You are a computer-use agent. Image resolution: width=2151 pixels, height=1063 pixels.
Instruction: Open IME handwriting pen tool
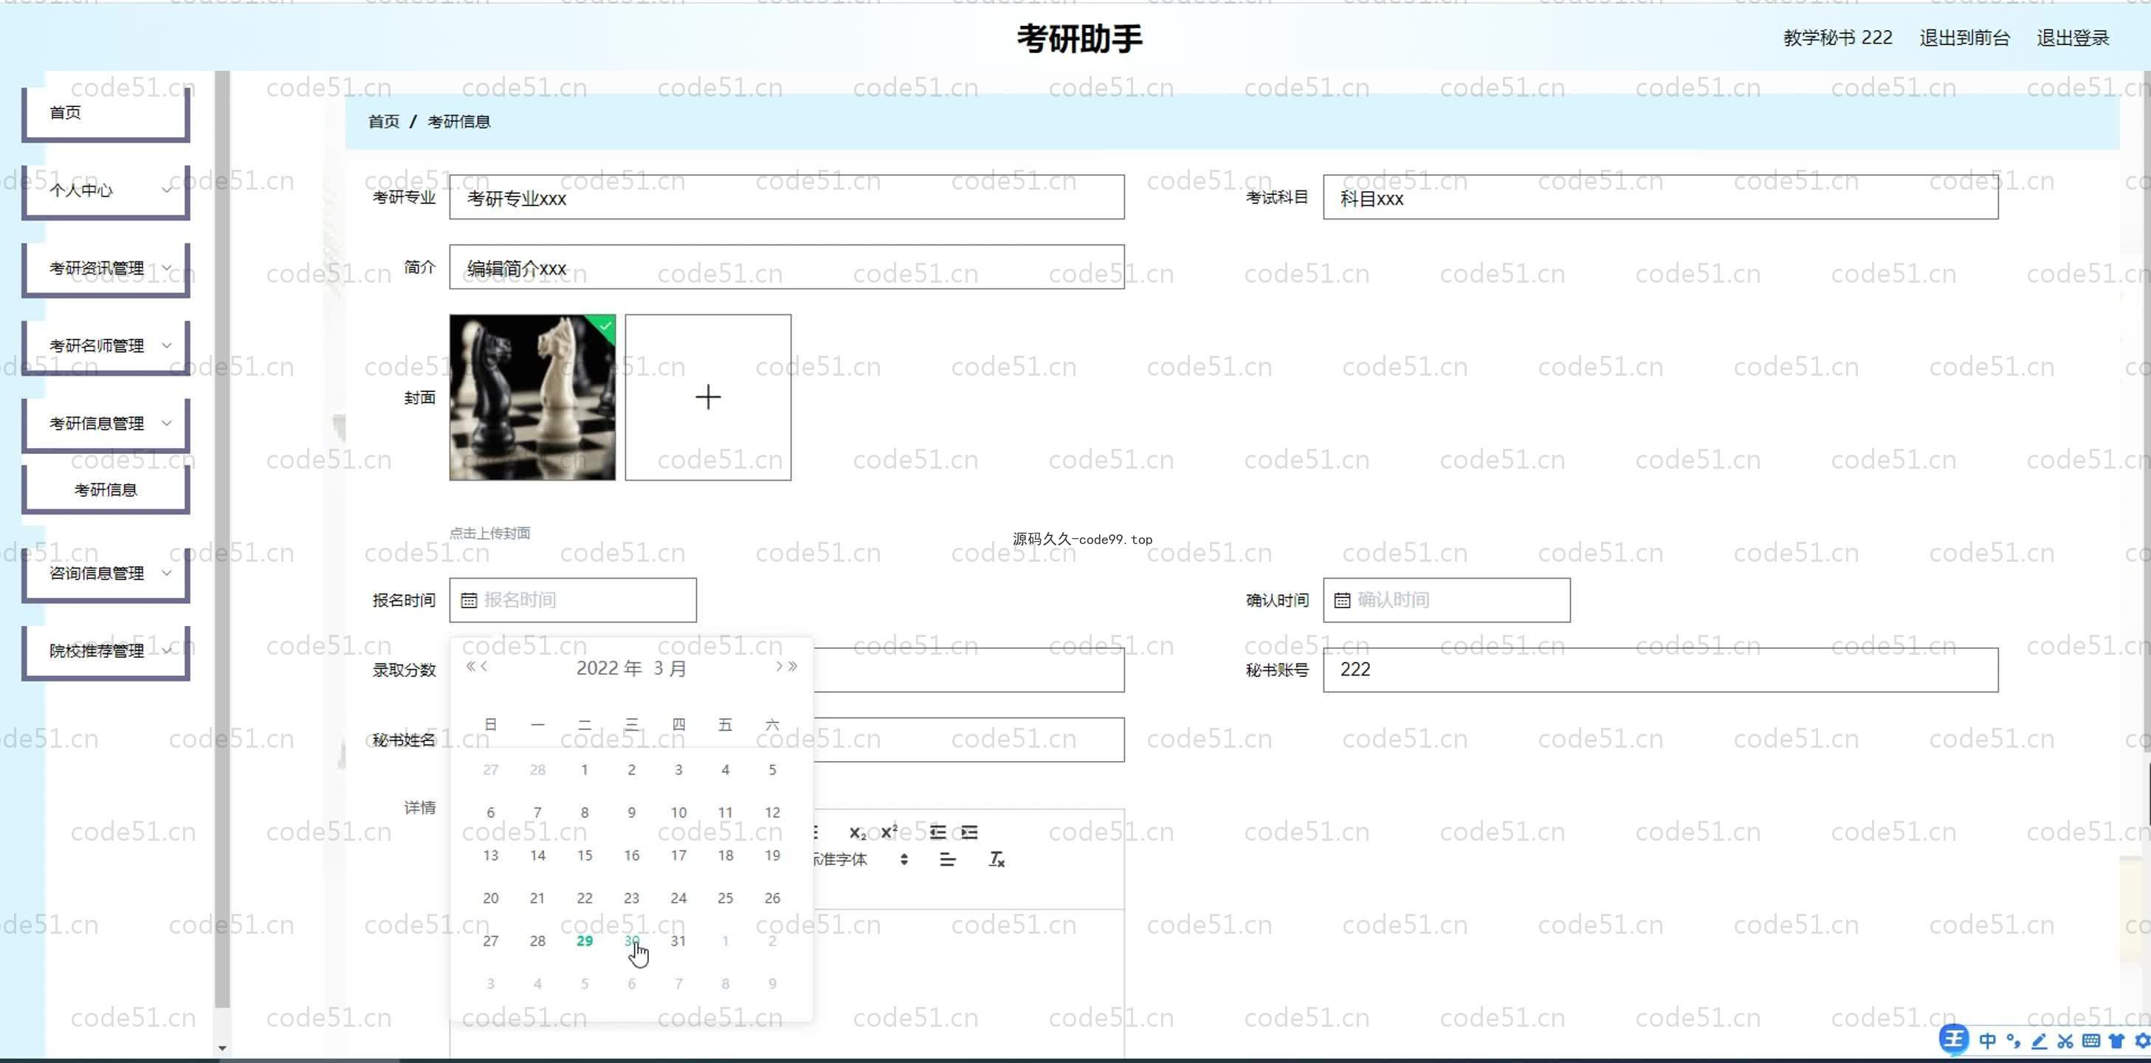point(2039,1040)
